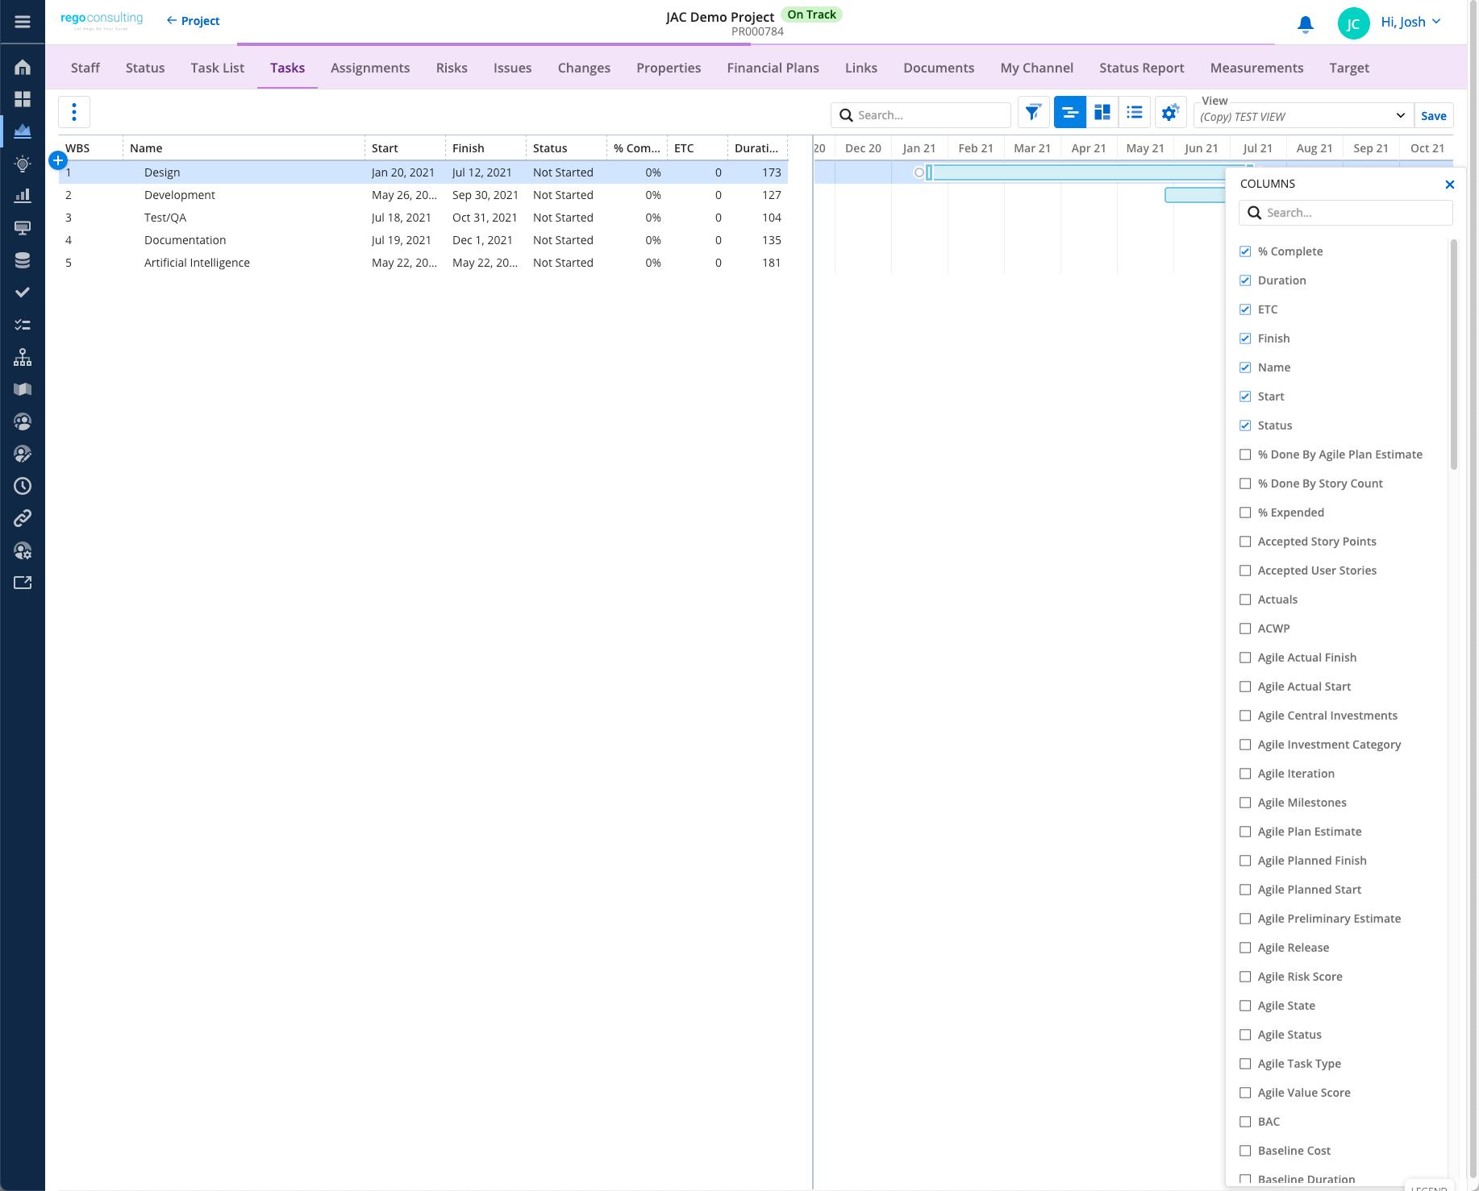Image resolution: width=1479 pixels, height=1191 pixels.
Task: Focus the Columns panel search field
Action: click(1345, 213)
